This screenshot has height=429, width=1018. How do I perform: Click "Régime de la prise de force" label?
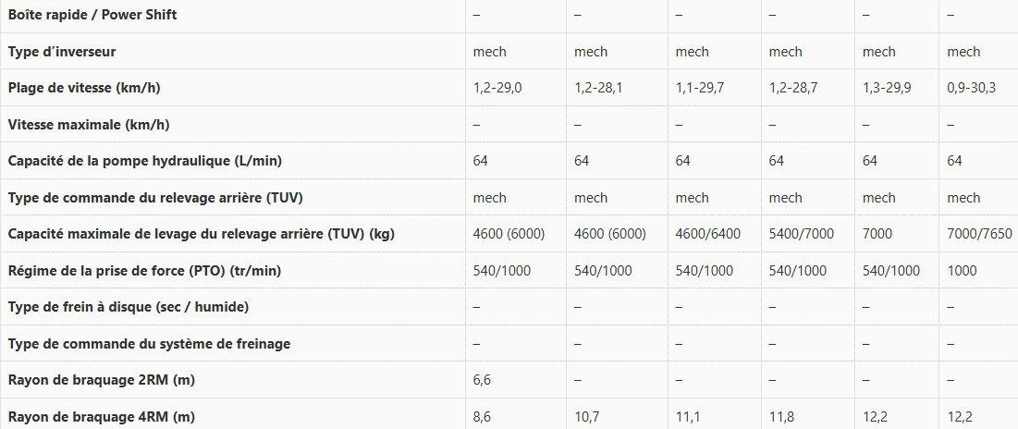[144, 271]
